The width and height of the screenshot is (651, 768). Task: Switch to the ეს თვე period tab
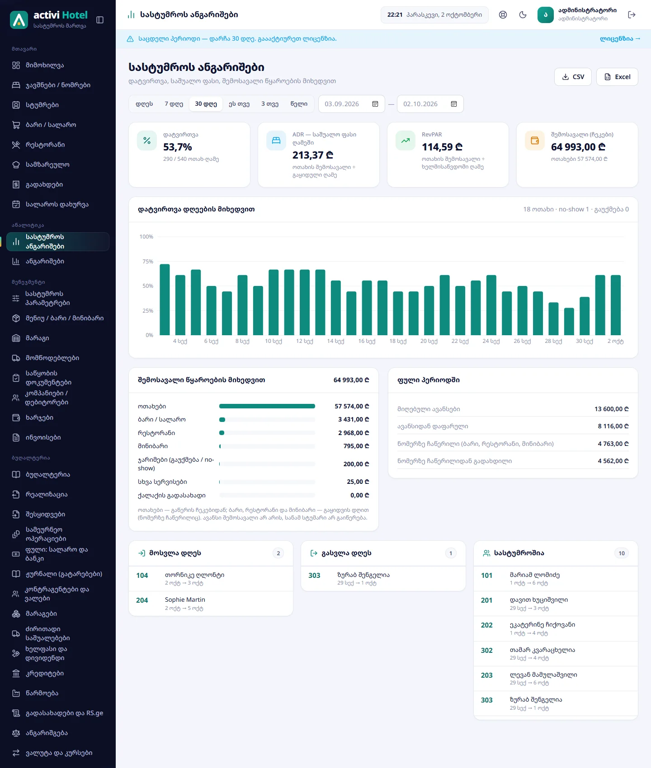point(239,104)
